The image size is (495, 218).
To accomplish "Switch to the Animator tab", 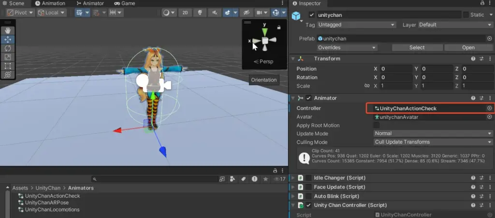I will [x=90, y=3].
